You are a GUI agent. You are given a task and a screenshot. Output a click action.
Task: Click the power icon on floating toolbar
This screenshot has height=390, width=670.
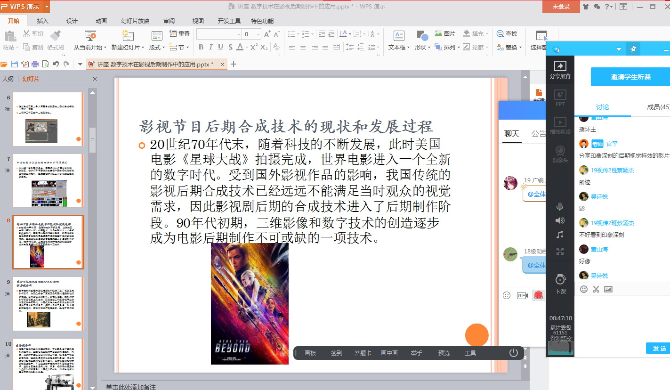point(514,353)
